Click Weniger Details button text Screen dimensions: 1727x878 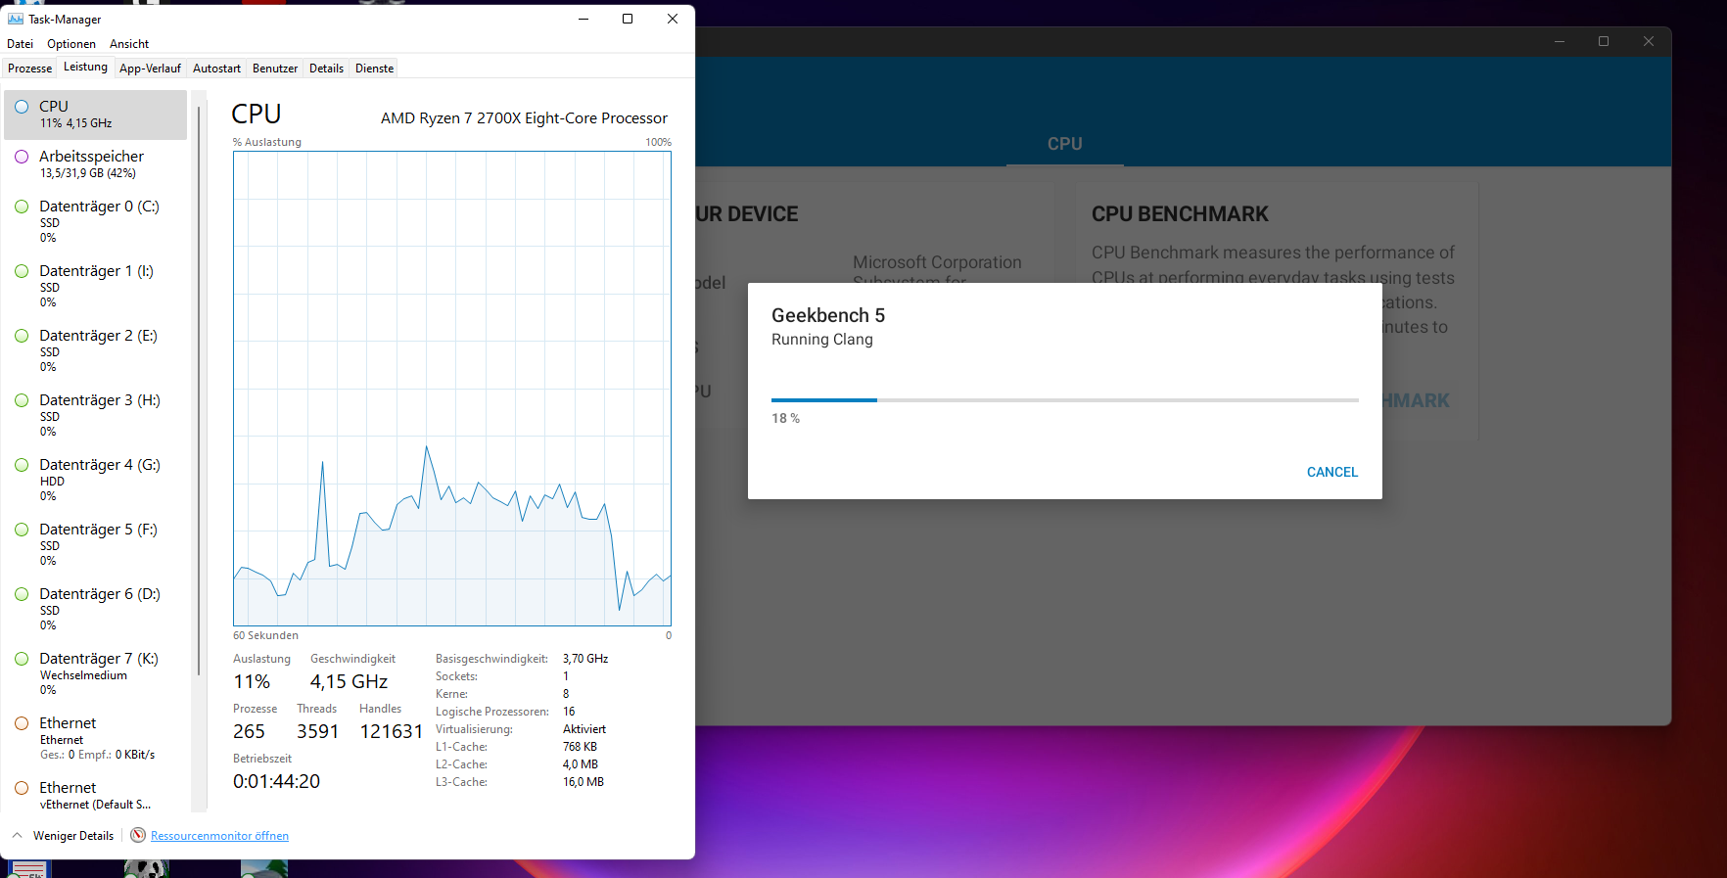pyautogui.click(x=73, y=836)
